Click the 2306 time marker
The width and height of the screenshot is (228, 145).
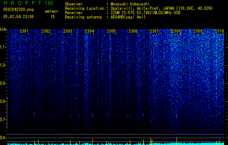133,31
